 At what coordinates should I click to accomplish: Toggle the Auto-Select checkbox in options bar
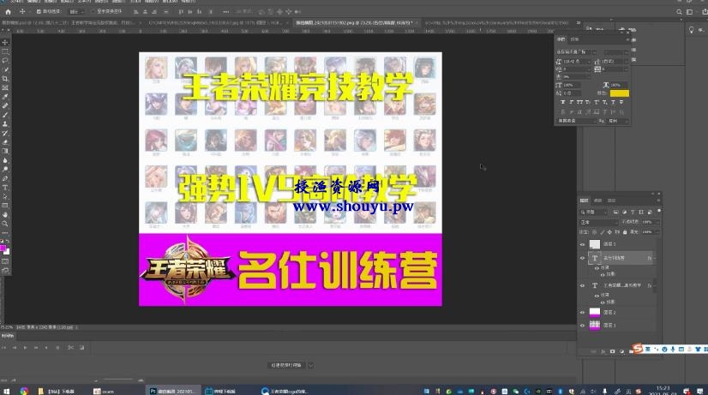[x=39, y=12]
